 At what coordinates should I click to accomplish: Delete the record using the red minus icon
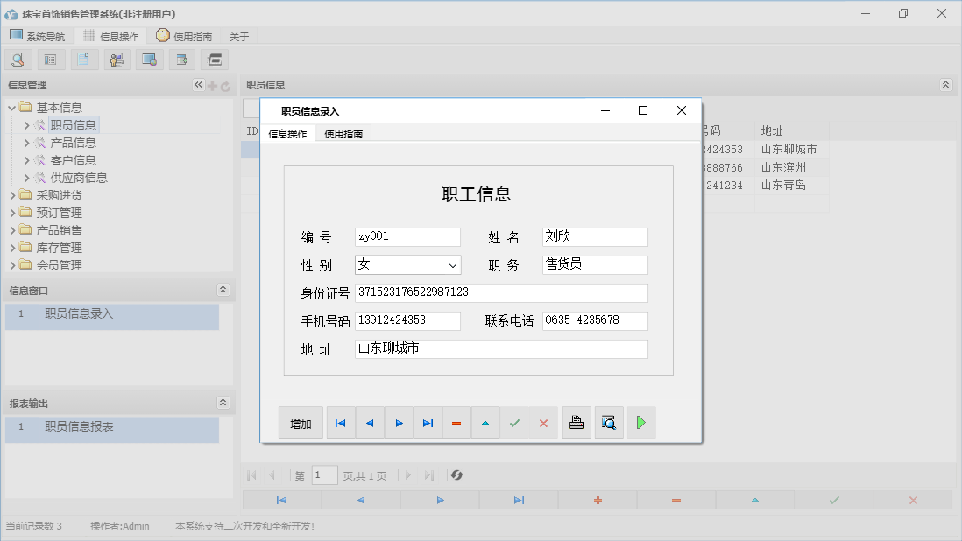pyautogui.click(x=456, y=422)
